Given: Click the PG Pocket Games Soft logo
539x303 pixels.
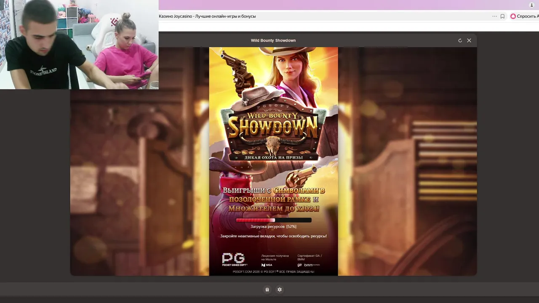Looking at the screenshot, I should tap(235, 259).
